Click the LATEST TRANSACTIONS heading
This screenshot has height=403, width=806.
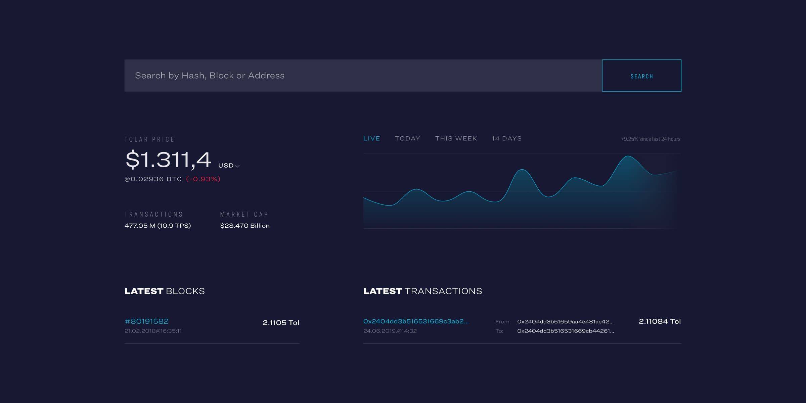[422, 291]
